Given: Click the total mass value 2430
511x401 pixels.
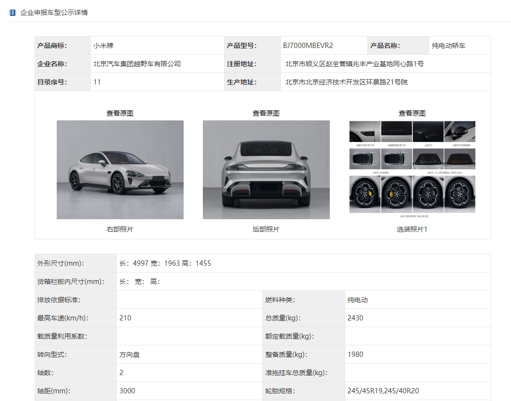Looking at the screenshot, I should (x=355, y=318).
